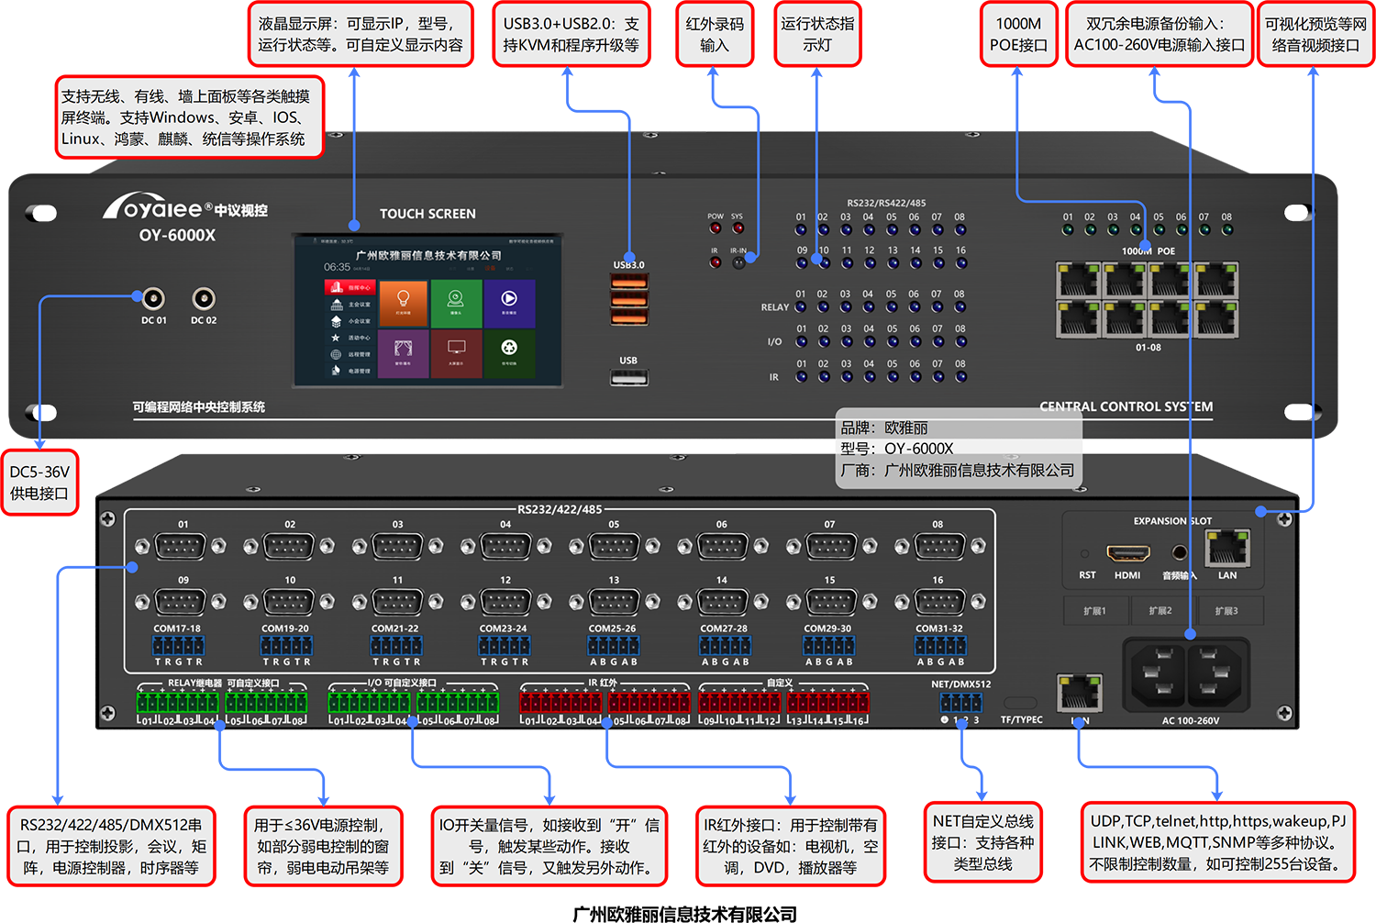Viewport: 1376px width, 923px height.
Task: Select 指挥中心 in the touch screen sidebar
Action: (x=349, y=288)
